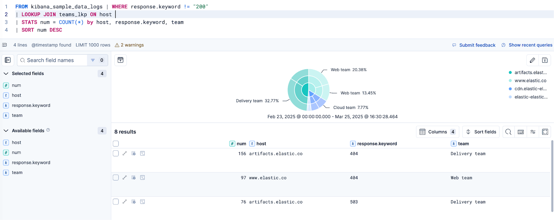This screenshot has width=554, height=220.
Task: Click cdn.elastic-el... legend color dot
Action: tap(510, 89)
